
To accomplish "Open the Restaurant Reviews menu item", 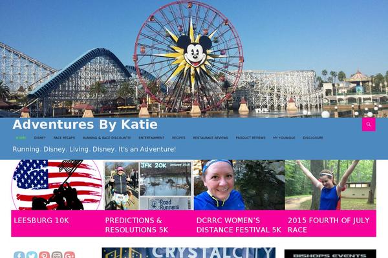I will [210, 138].
